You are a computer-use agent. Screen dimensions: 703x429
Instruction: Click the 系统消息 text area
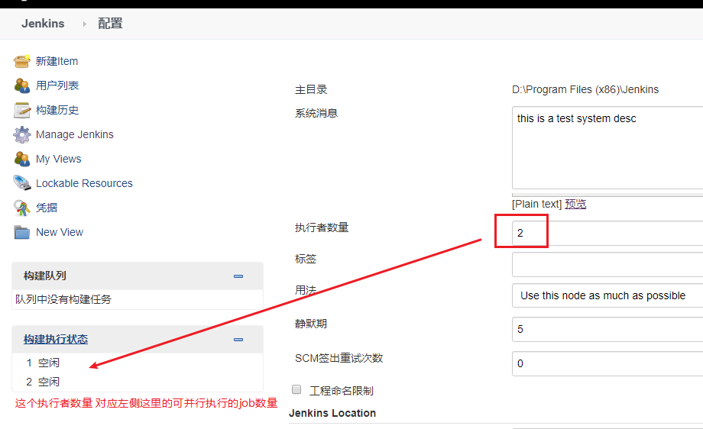pos(607,148)
